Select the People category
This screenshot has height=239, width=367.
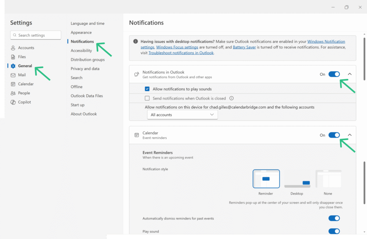click(24, 93)
